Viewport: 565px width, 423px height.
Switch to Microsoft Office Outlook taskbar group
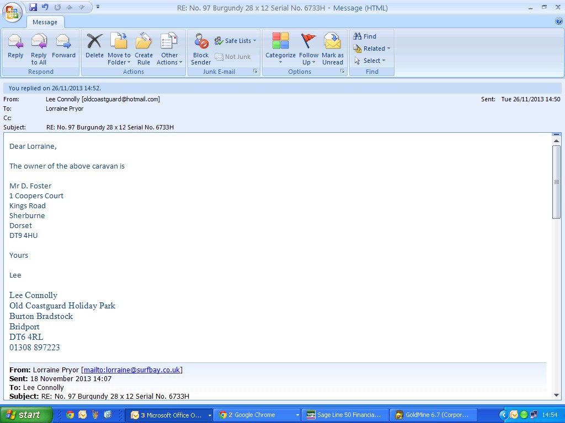click(x=169, y=415)
